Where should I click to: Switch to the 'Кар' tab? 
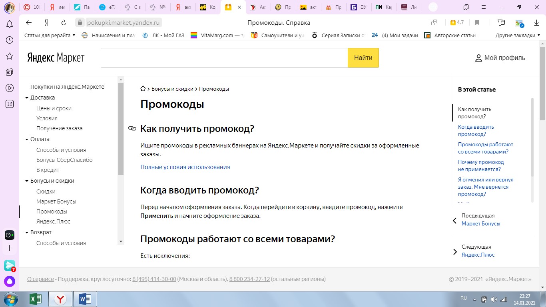tap(384, 7)
